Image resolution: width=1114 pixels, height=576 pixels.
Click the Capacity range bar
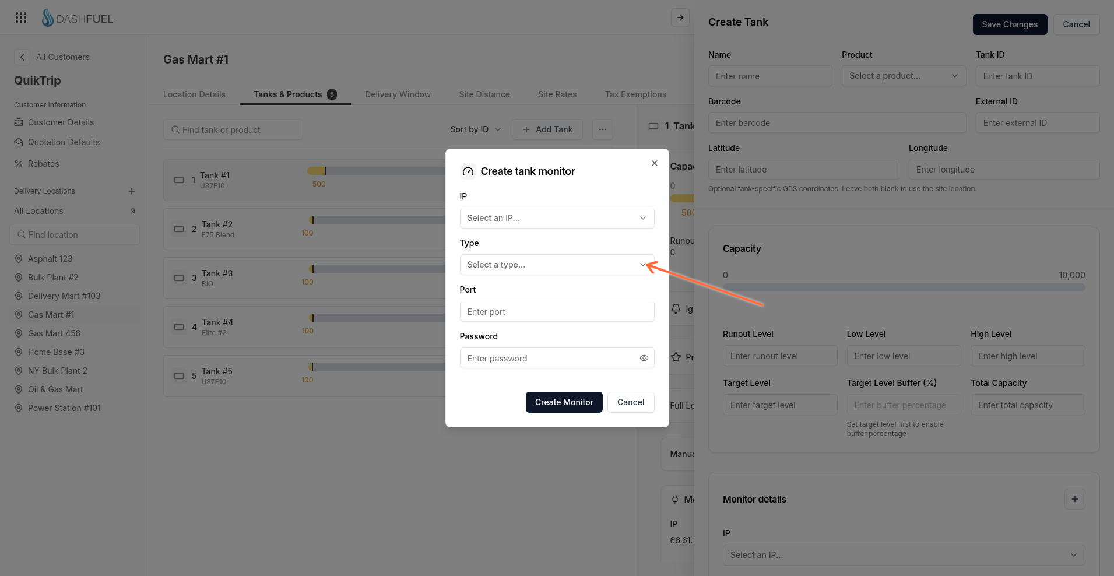904,287
